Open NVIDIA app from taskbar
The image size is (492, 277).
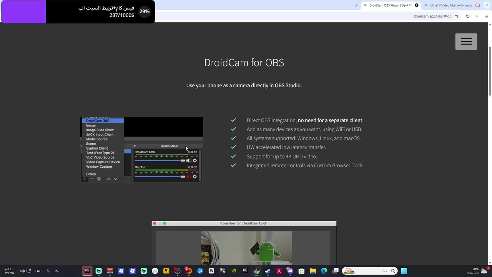(x=234, y=271)
